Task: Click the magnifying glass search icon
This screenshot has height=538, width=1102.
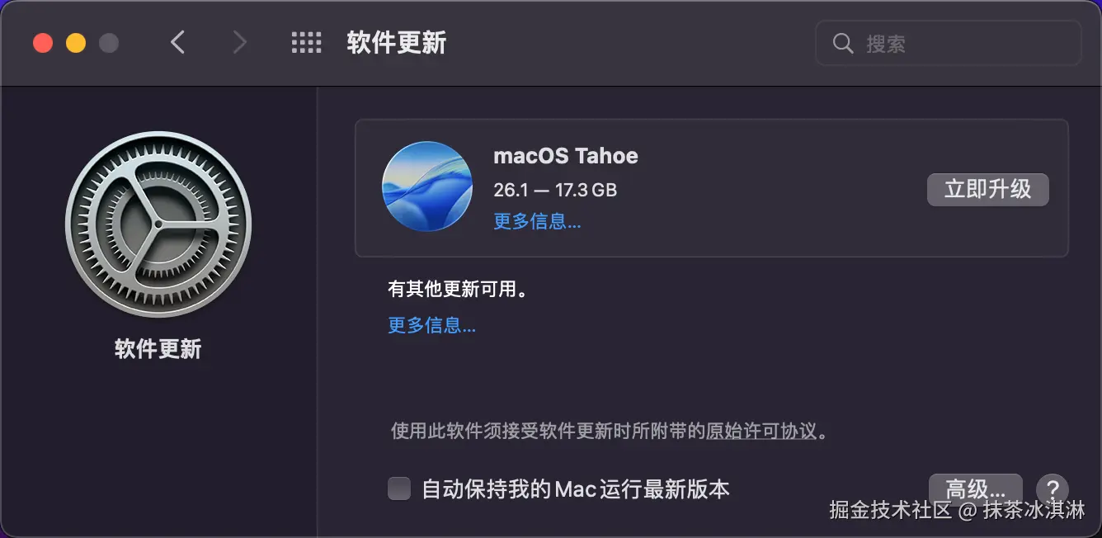Action: coord(843,43)
